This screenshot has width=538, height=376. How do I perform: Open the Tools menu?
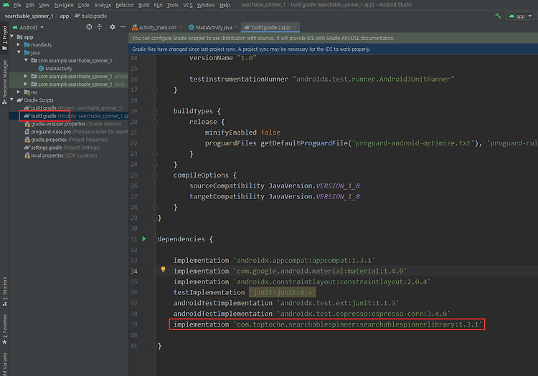173,5
